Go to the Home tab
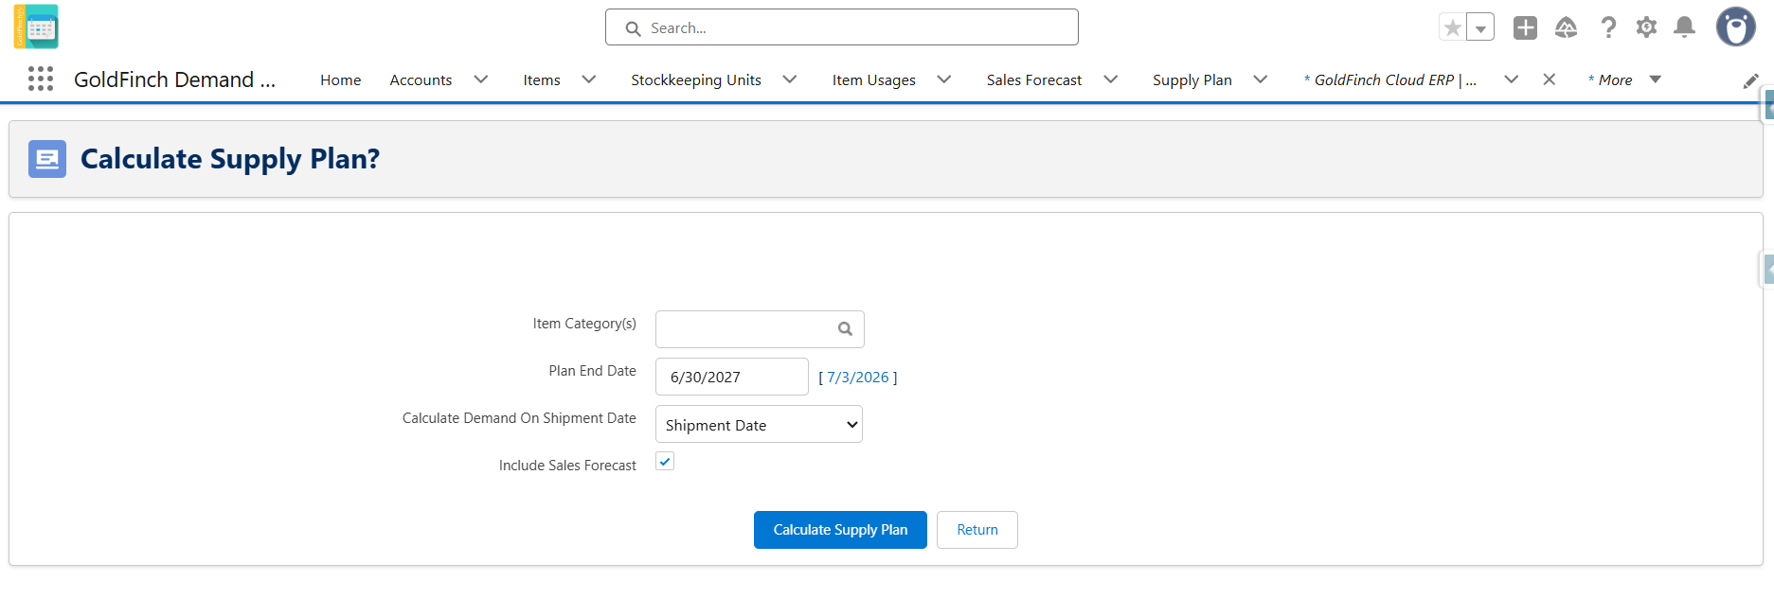This screenshot has height=616, width=1774. coord(341,80)
